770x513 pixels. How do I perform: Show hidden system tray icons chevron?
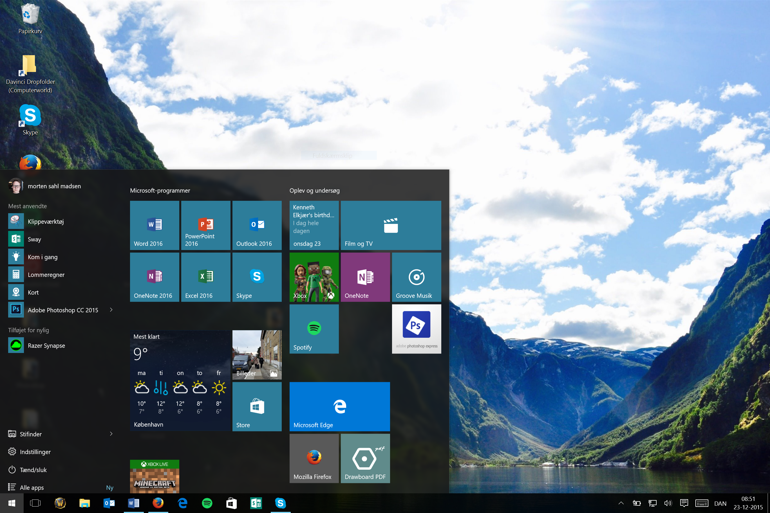pos(621,503)
